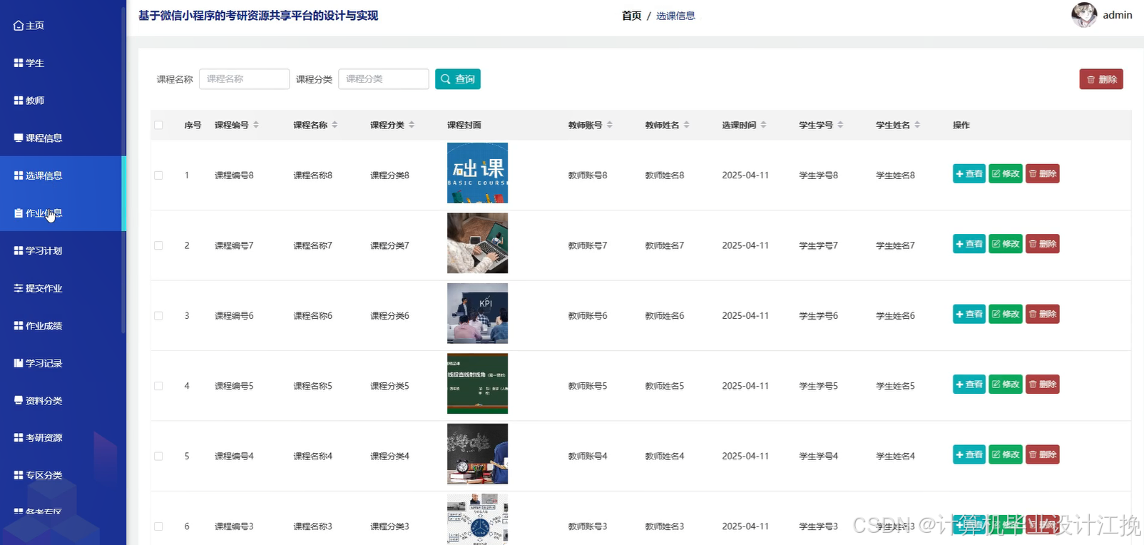Image resolution: width=1144 pixels, height=545 pixels.
Task: Click the 学习记录 icon in sidebar
Action: 19,363
